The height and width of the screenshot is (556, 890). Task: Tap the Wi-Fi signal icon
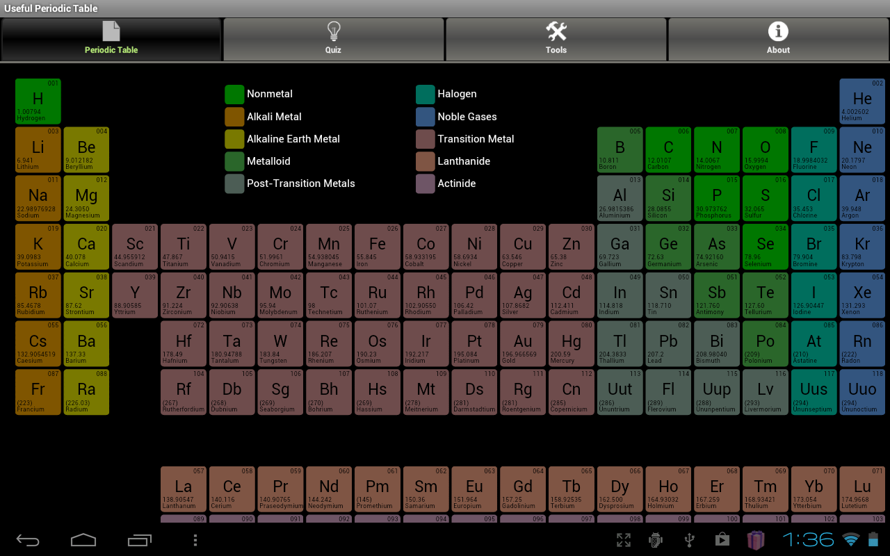850,540
